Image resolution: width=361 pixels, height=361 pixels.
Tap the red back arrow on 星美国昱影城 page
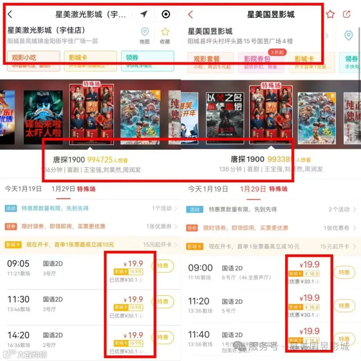(x=190, y=14)
